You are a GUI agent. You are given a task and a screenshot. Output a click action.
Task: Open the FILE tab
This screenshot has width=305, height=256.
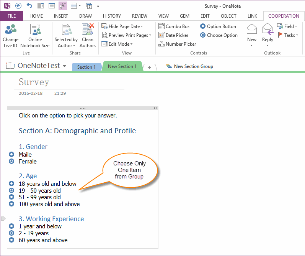11,16
